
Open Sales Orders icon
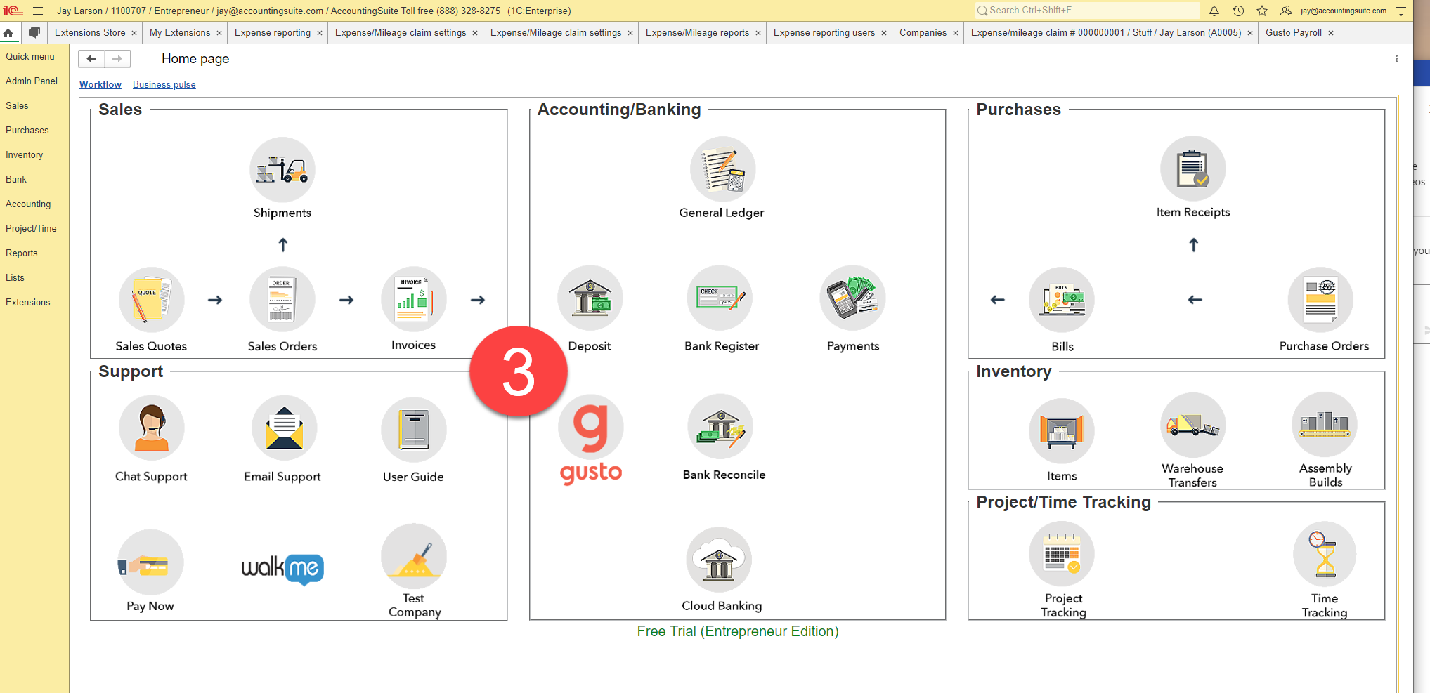pyautogui.click(x=282, y=299)
